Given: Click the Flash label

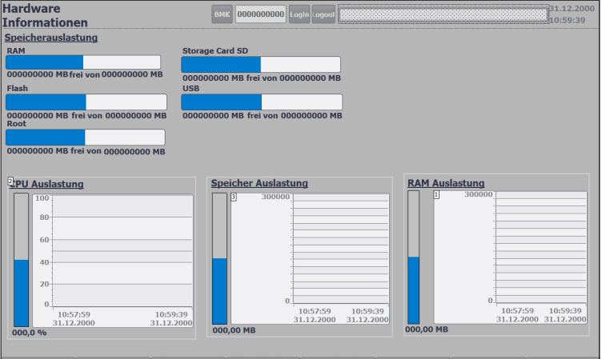Looking at the screenshot, I should tap(18, 88).
